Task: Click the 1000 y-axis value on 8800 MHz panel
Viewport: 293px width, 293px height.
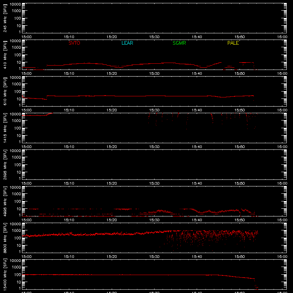Action: pos(16,231)
